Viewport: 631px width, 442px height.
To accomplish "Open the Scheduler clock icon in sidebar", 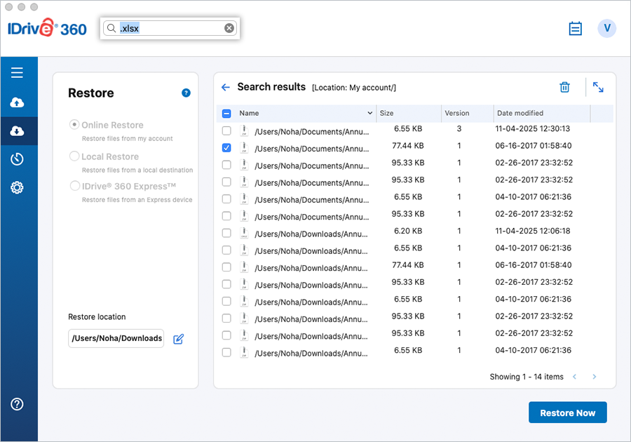I will [x=17, y=159].
